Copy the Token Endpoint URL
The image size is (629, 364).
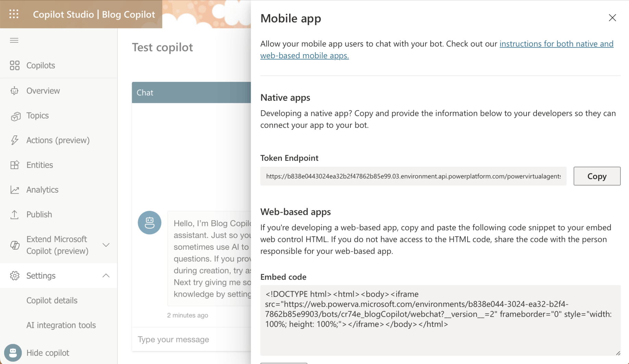[597, 176]
